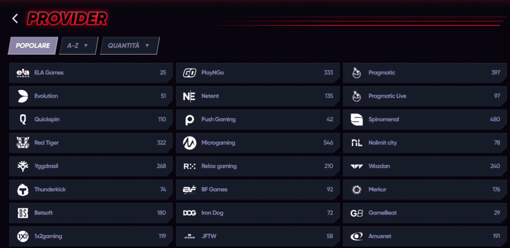Open the Netent provider entry
510x248 pixels.
pyautogui.click(x=256, y=96)
